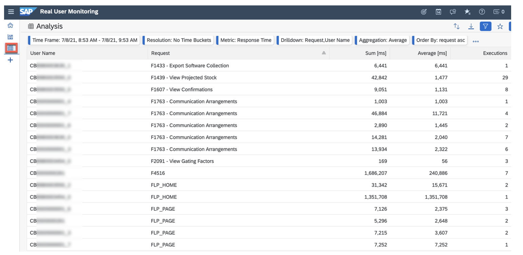Click the executions value 29
This screenshot has width=523, height=255.
pyautogui.click(x=505, y=77)
